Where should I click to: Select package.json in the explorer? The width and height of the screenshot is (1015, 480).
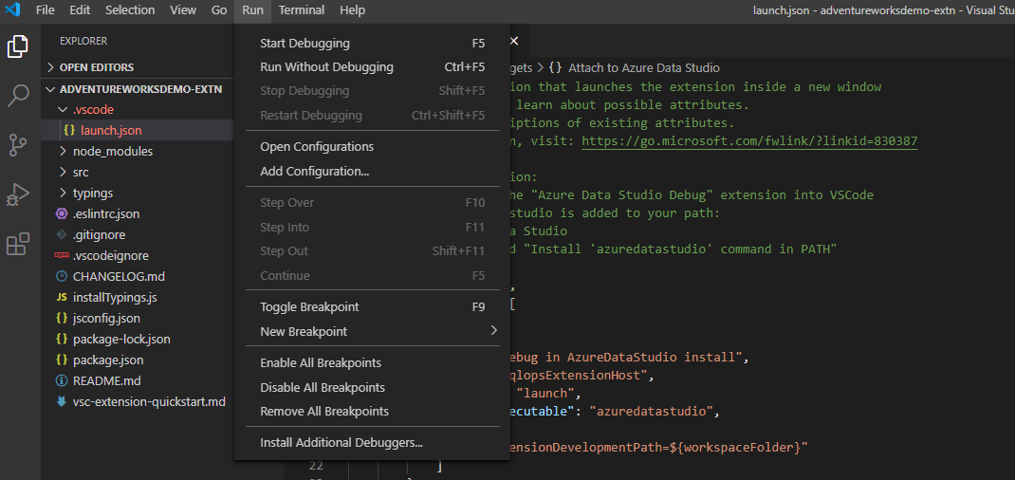coord(108,360)
